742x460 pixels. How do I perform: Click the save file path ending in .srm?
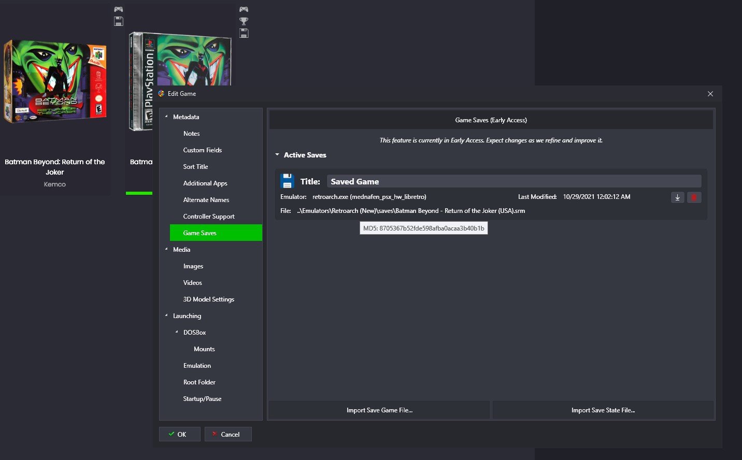click(411, 211)
